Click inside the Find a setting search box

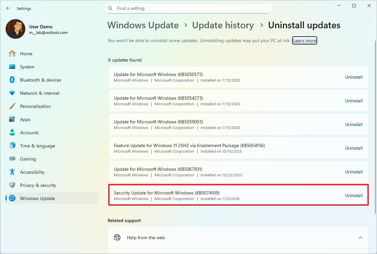(x=188, y=8)
